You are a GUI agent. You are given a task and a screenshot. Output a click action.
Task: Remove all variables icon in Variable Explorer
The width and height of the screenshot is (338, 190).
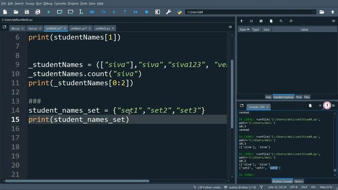point(271,21)
